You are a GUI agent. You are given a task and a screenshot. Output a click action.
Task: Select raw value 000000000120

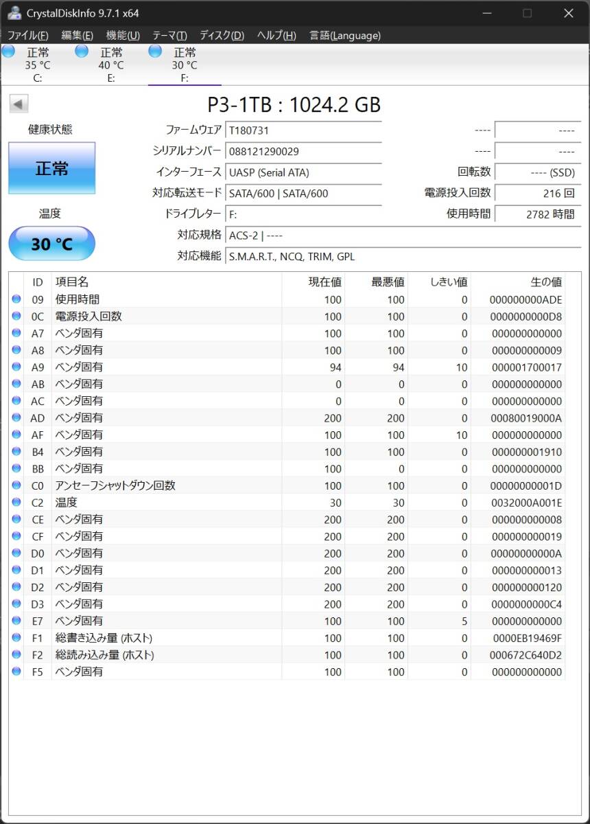(x=526, y=588)
